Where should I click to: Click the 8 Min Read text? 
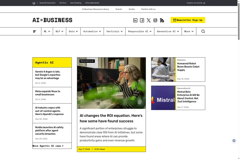pyautogui.click(x=99, y=149)
